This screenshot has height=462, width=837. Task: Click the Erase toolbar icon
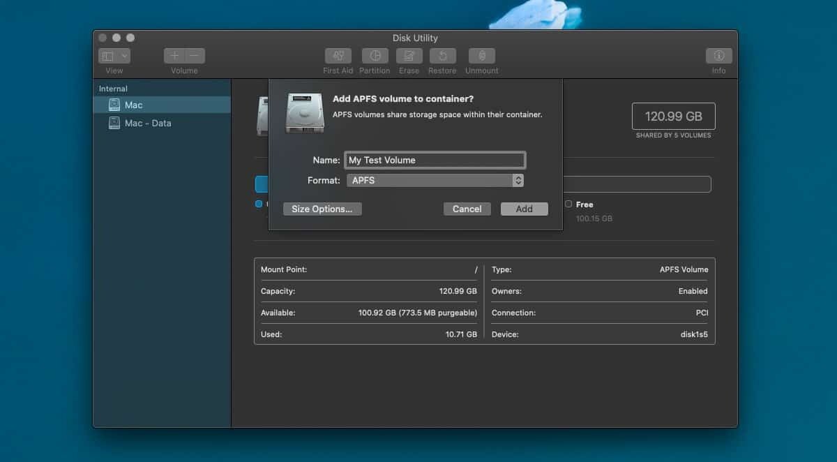point(409,56)
